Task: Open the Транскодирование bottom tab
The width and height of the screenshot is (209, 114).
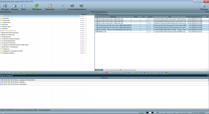Action: (x=44, y=110)
